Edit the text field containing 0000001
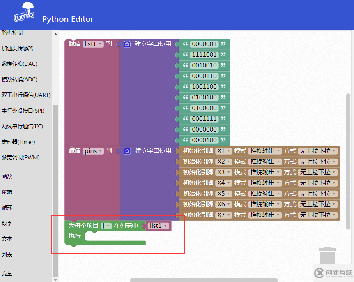The width and height of the screenshot is (354, 282). 205,44
